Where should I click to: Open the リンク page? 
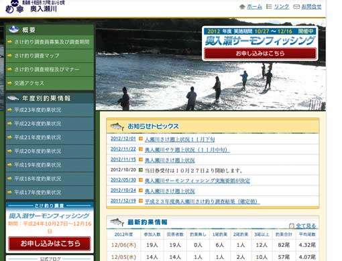[282, 7]
